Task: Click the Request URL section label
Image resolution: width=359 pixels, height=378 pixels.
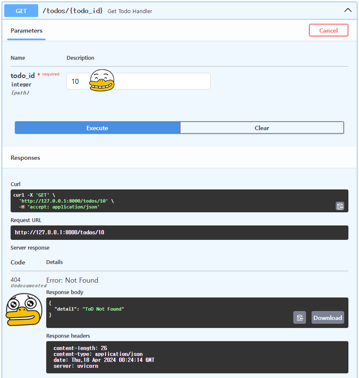Action: [26, 220]
